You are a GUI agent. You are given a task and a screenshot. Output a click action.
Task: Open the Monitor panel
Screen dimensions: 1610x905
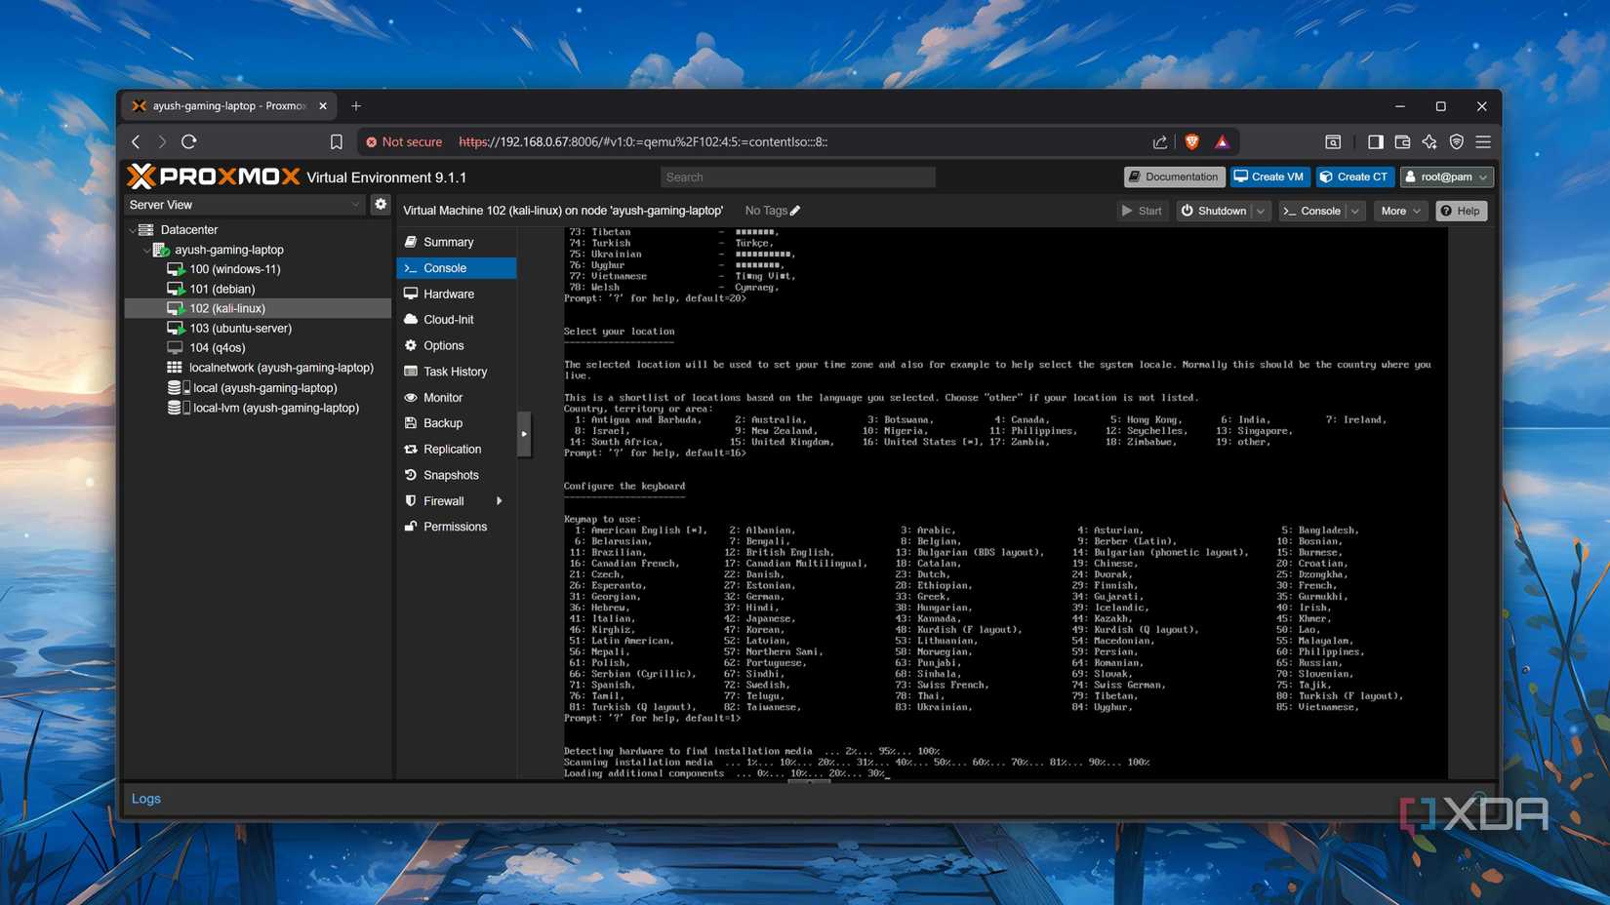pos(442,397)
